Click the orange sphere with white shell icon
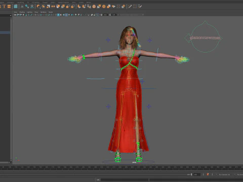Image resolution: width=243 pixels, height=182 pixels. pyautogui.click(x=58, y=7)
